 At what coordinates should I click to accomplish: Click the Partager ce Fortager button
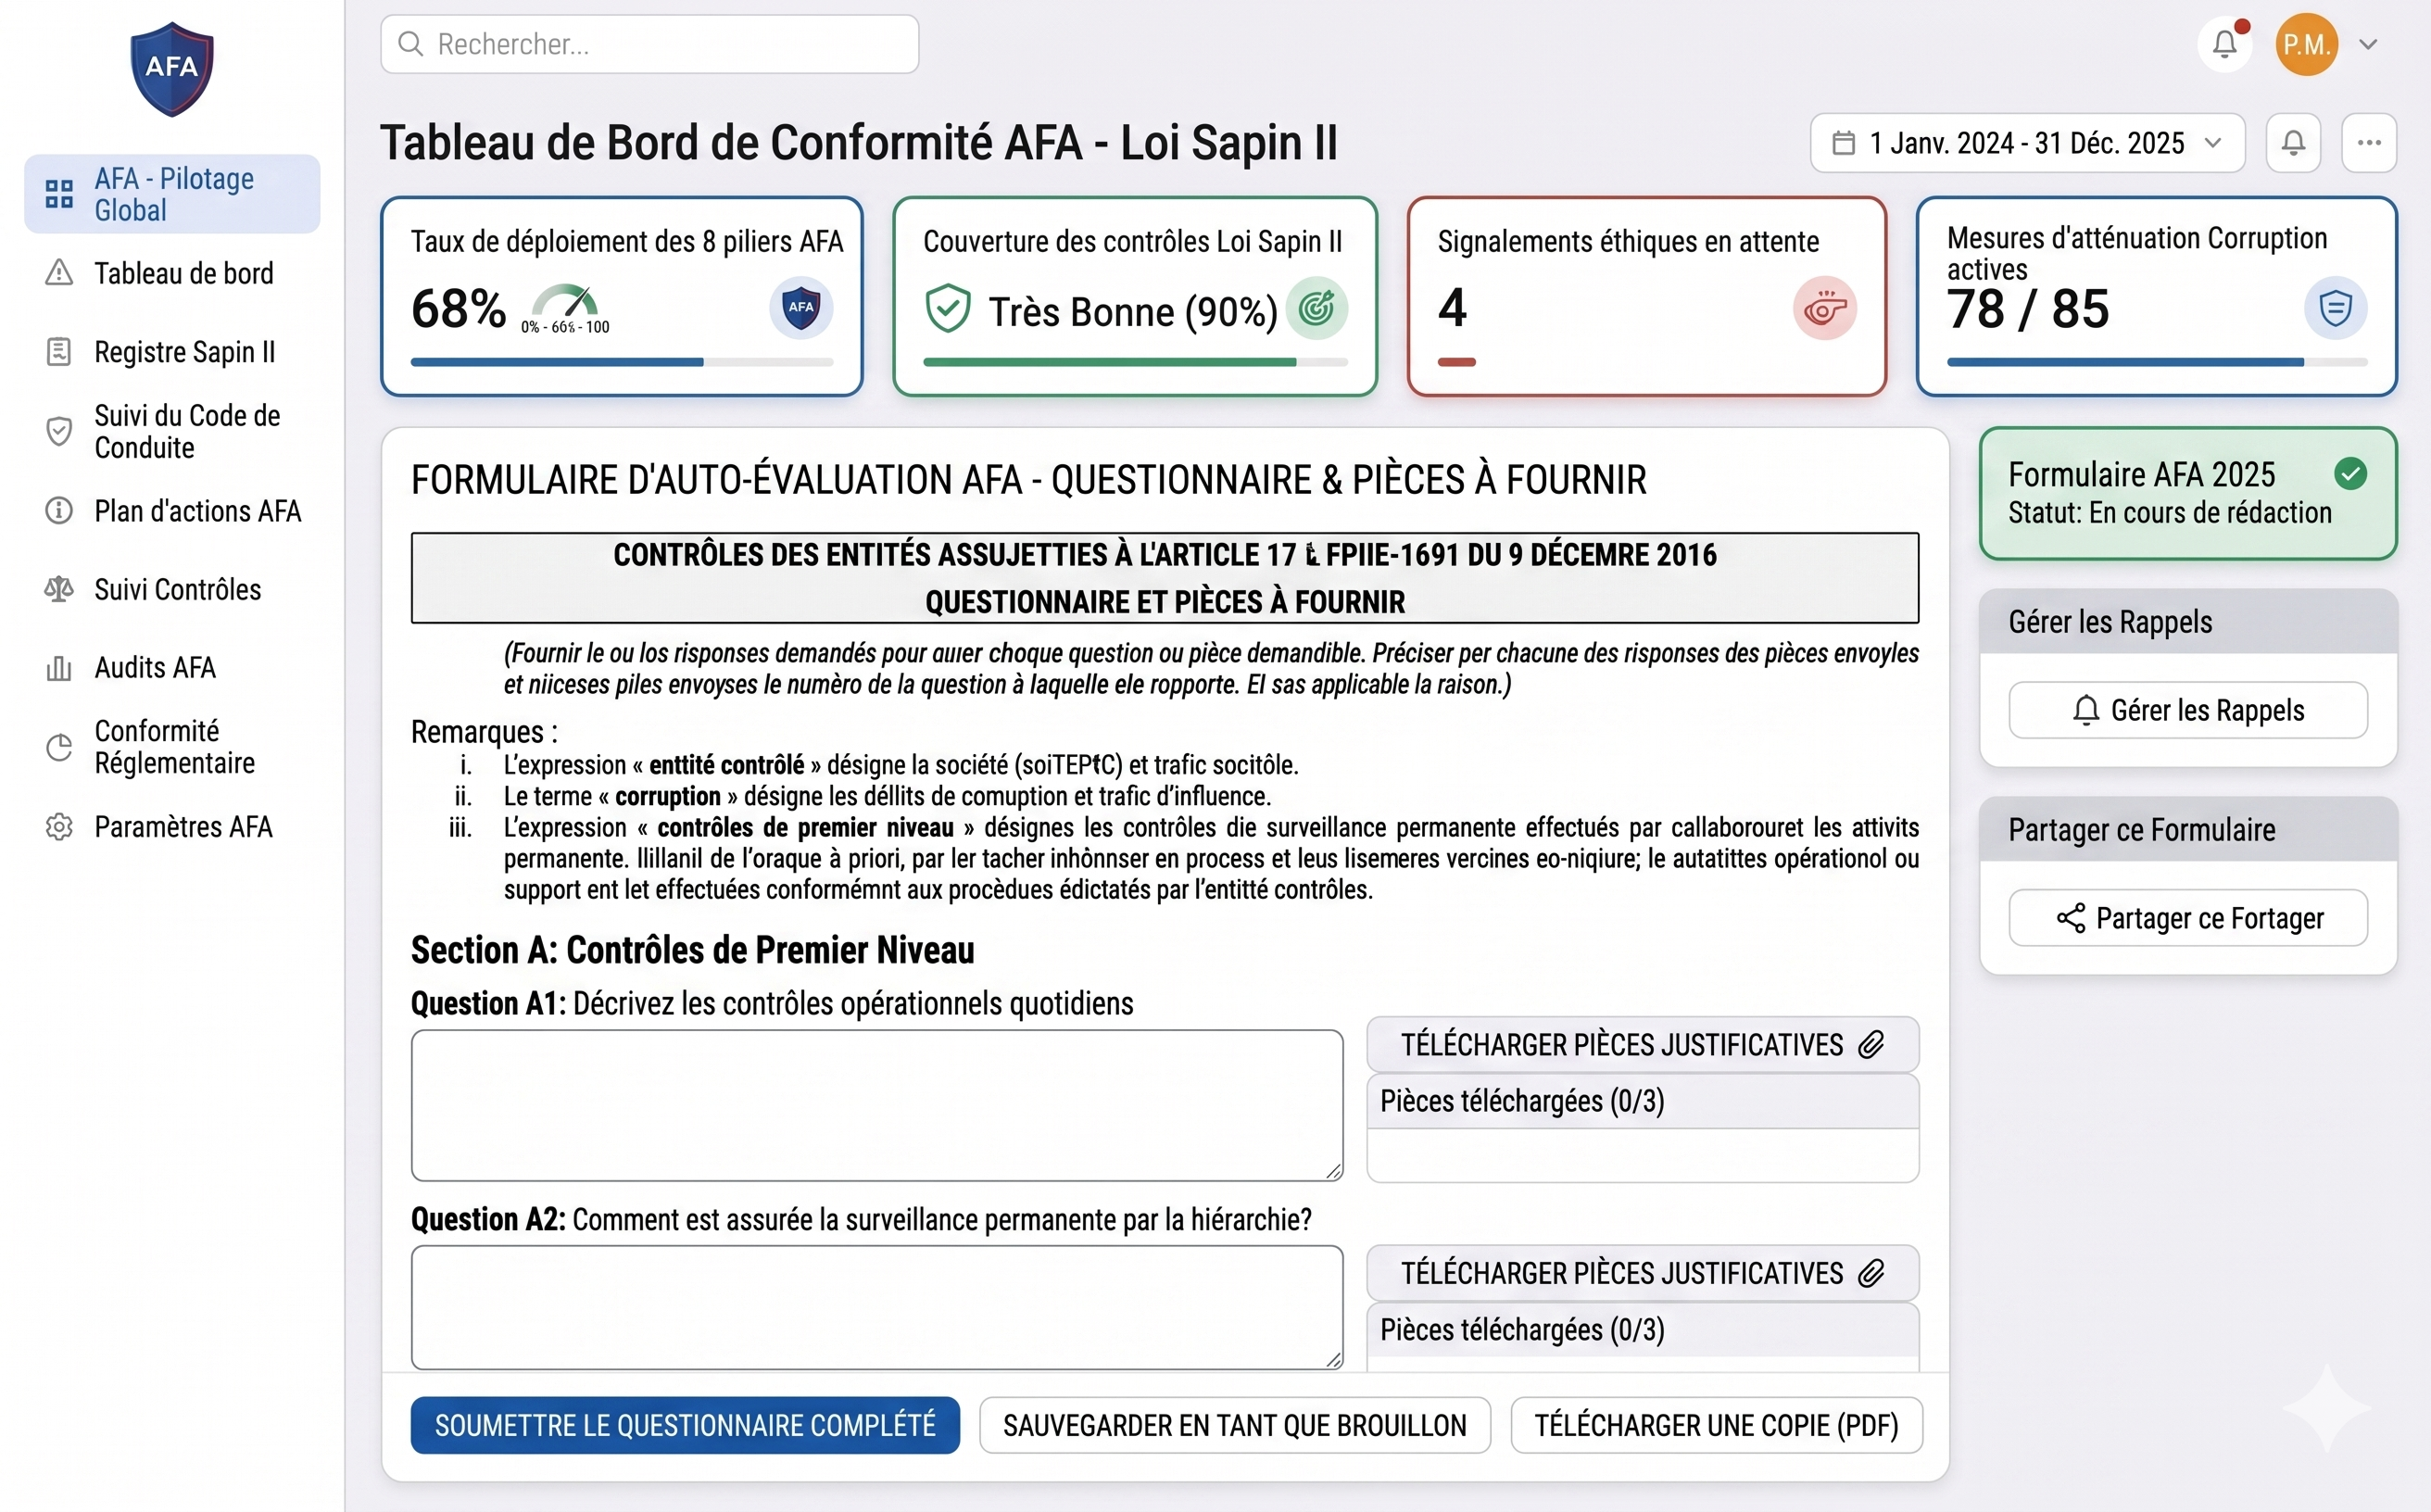(x=2188, y=918)
